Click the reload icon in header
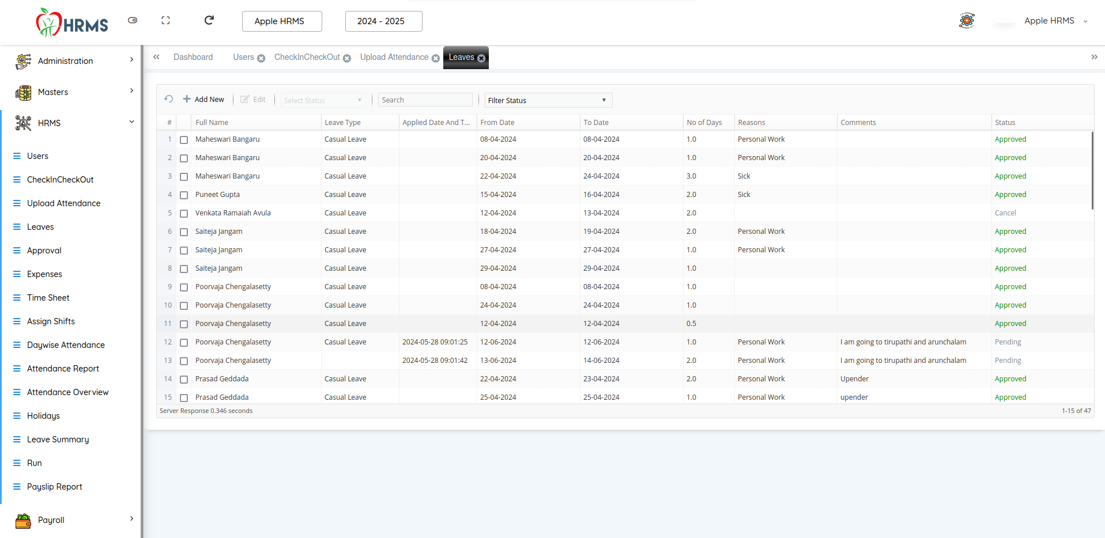Viewport: 1105px width, 538px height. 209,20
